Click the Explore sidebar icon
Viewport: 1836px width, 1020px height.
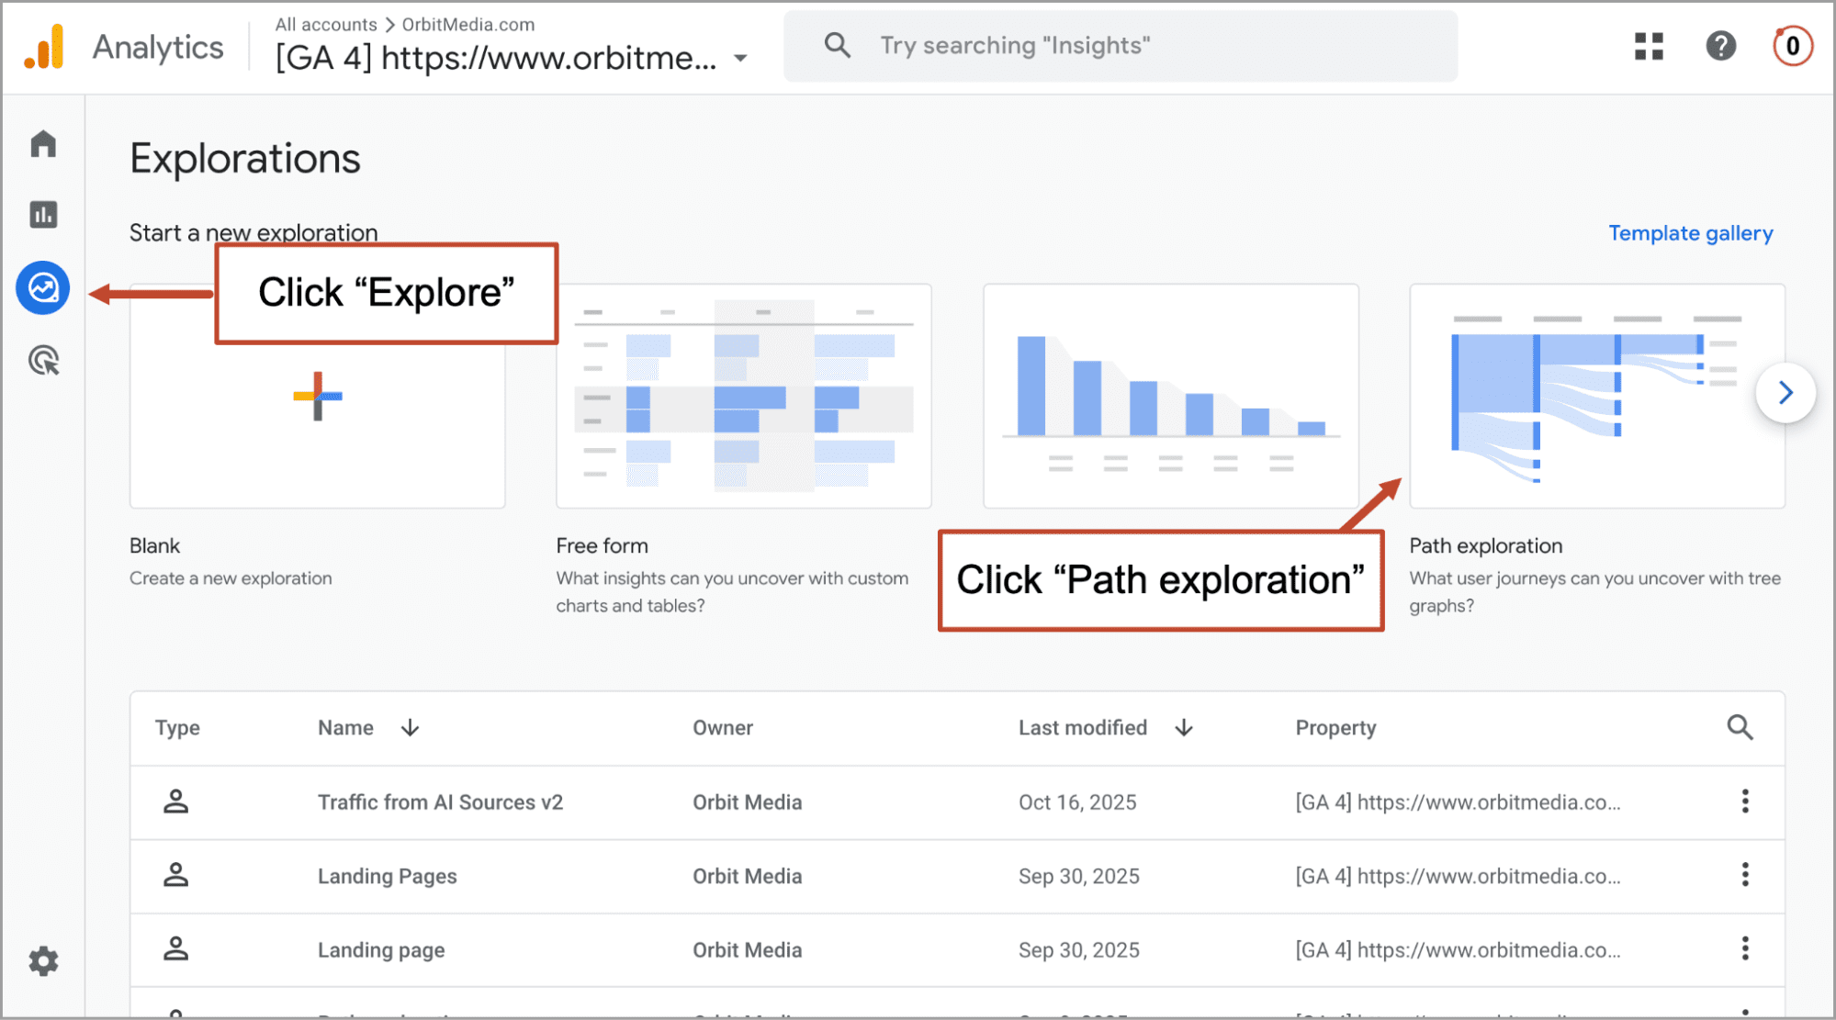coord(43,288)
